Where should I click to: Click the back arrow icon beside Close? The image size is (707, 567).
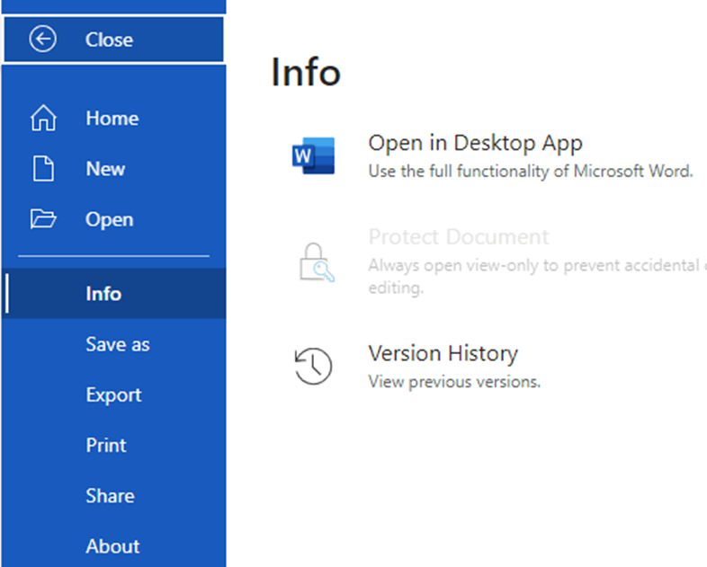42,40
